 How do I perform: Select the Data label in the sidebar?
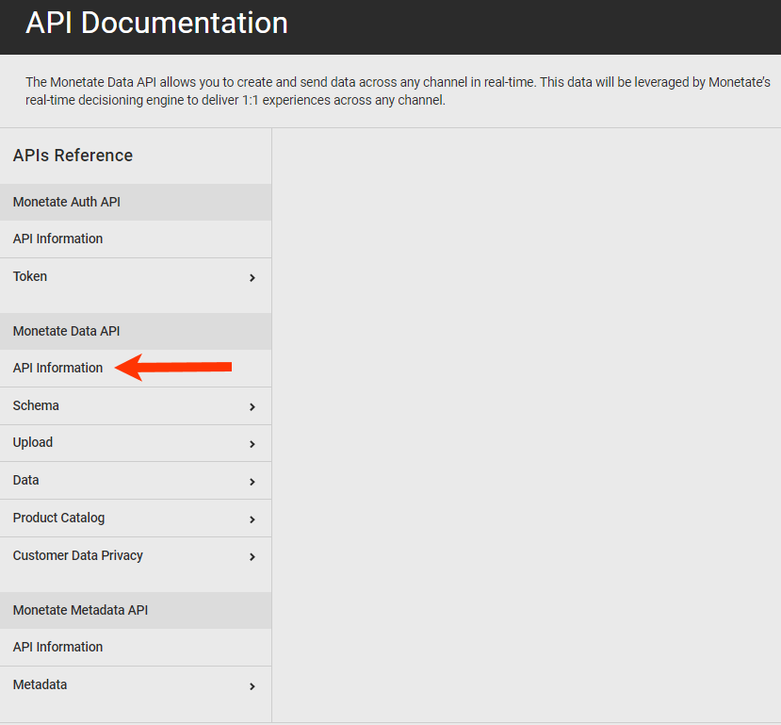26,480
